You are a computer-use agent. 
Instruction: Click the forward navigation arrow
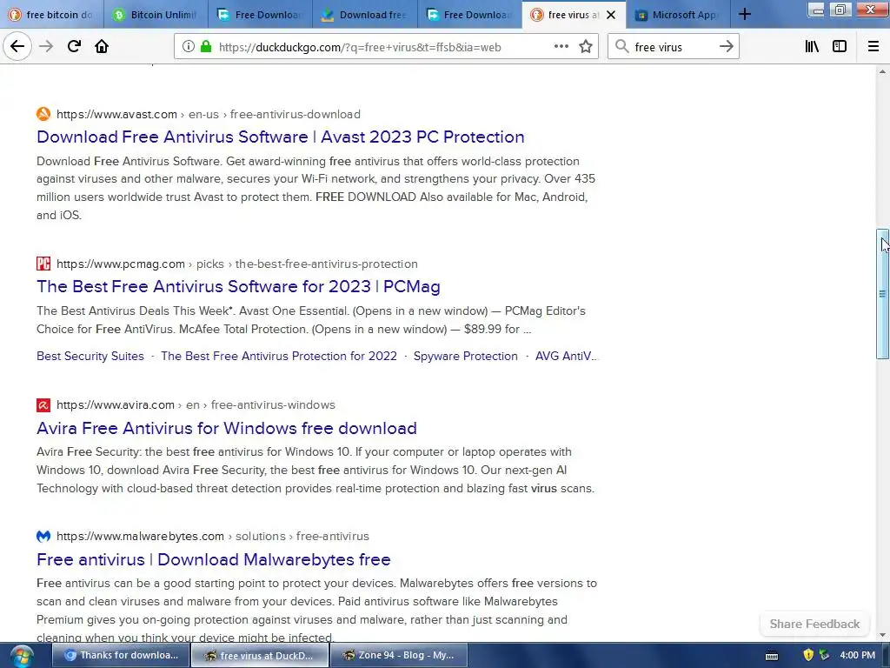(x=46, y=47)
